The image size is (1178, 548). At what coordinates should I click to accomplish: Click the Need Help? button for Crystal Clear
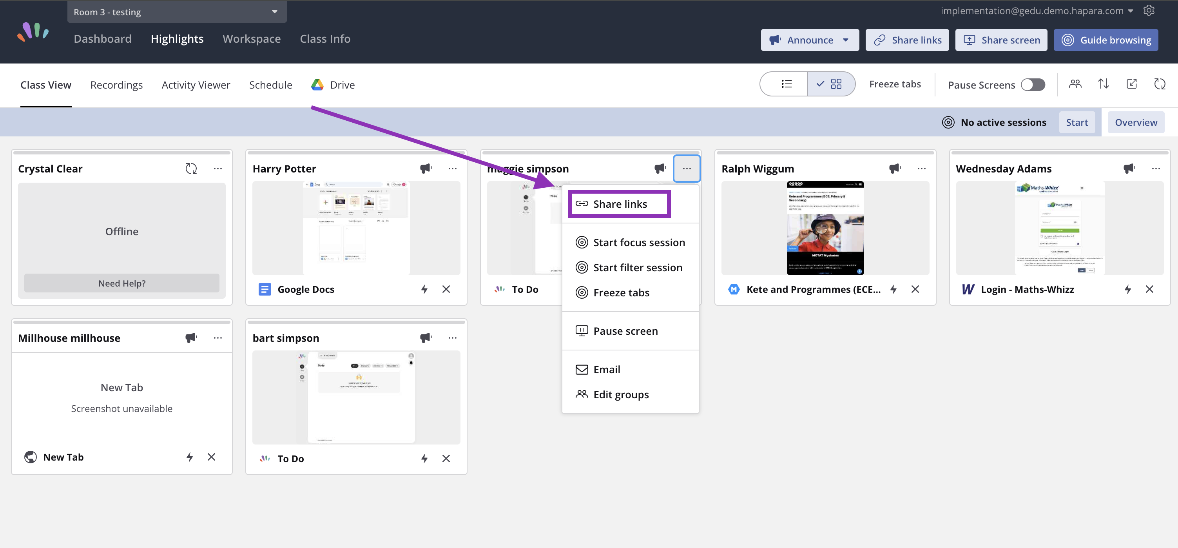point(121,283)
